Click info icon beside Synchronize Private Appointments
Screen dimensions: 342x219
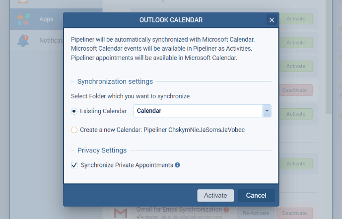click(177, 165)
